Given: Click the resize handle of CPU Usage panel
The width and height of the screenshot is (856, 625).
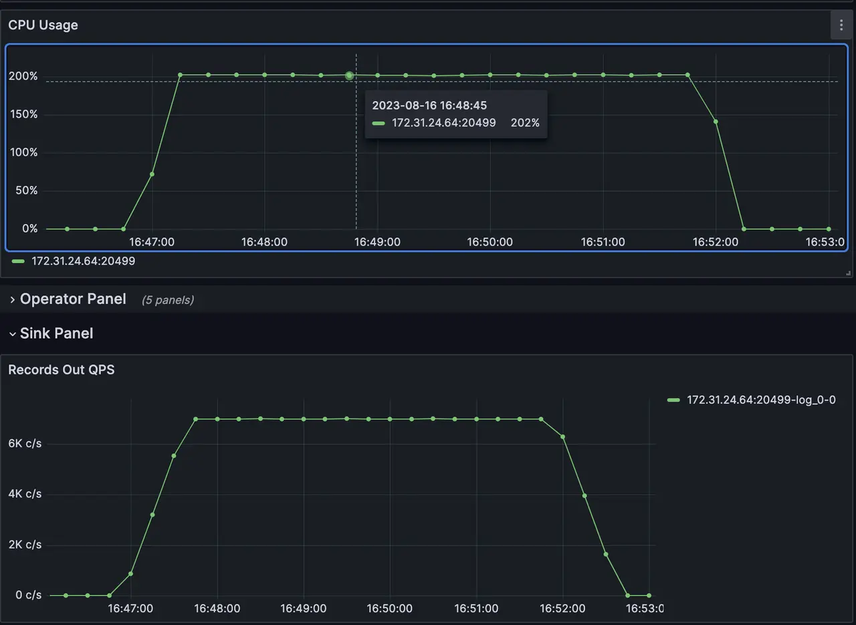Looking at the screenshot, I should (x=848, y=273).
